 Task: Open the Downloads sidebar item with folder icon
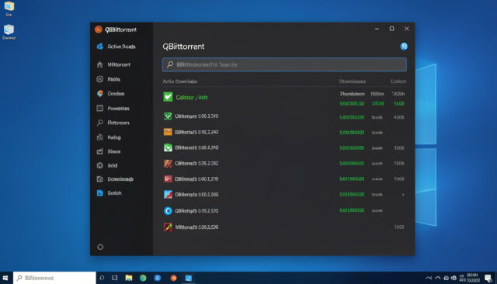click(115, 179)
